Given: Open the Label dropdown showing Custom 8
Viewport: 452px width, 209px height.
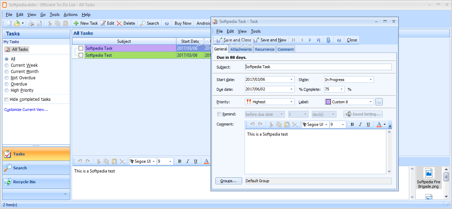Looking at the screenshot, I should [371, 102].
